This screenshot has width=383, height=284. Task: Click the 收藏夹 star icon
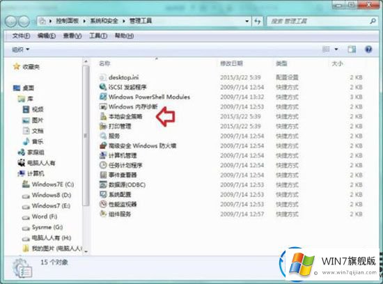coord(17,66)
